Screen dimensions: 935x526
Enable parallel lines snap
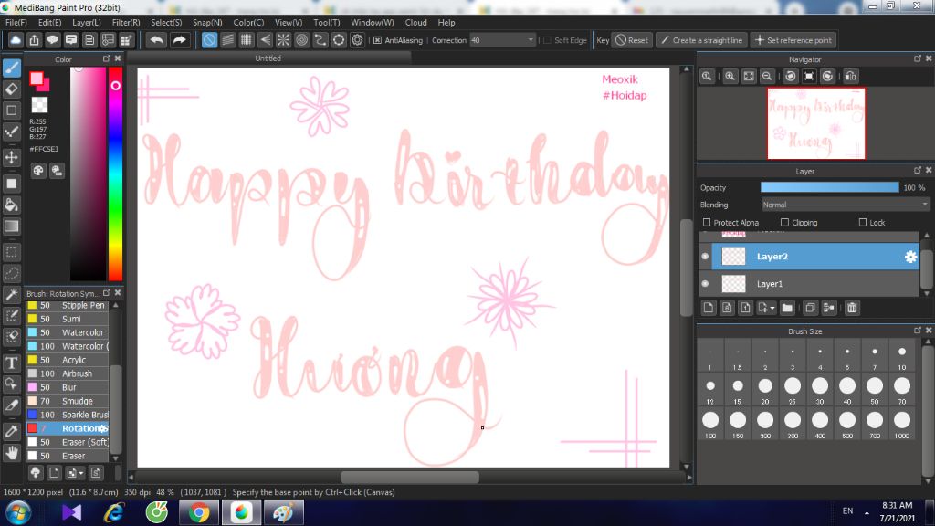click(x=227, y=40)
